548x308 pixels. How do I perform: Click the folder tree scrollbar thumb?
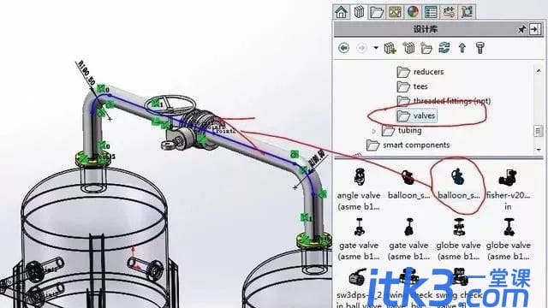pyautogui.click(x=539, y=131)
